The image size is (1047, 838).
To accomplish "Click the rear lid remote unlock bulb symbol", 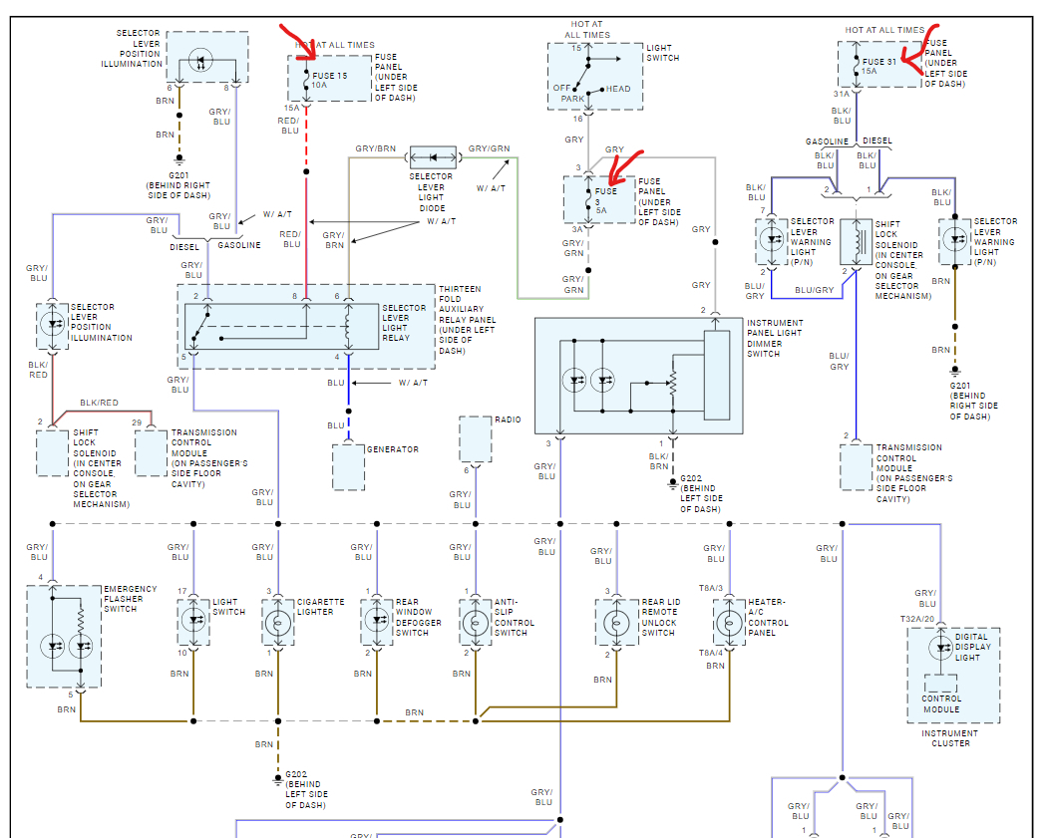I will coord(616,624).
